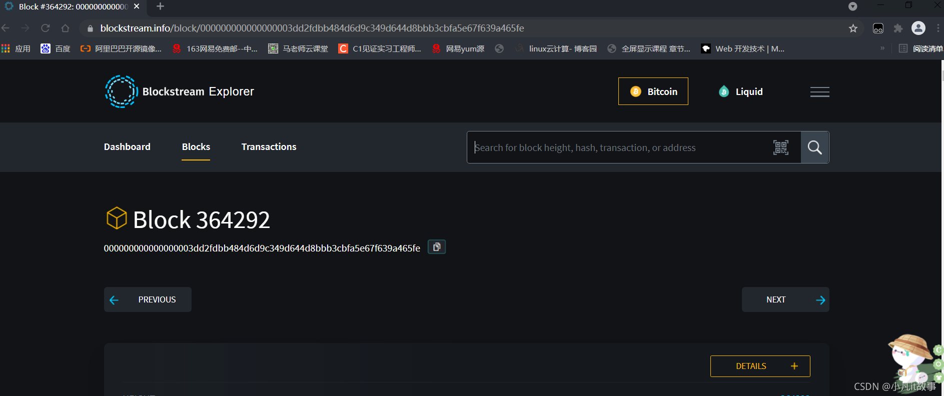Open the 163网易免费邮 bookmark
The width and height of the screenshot is (944, 396).
(215, 48)
